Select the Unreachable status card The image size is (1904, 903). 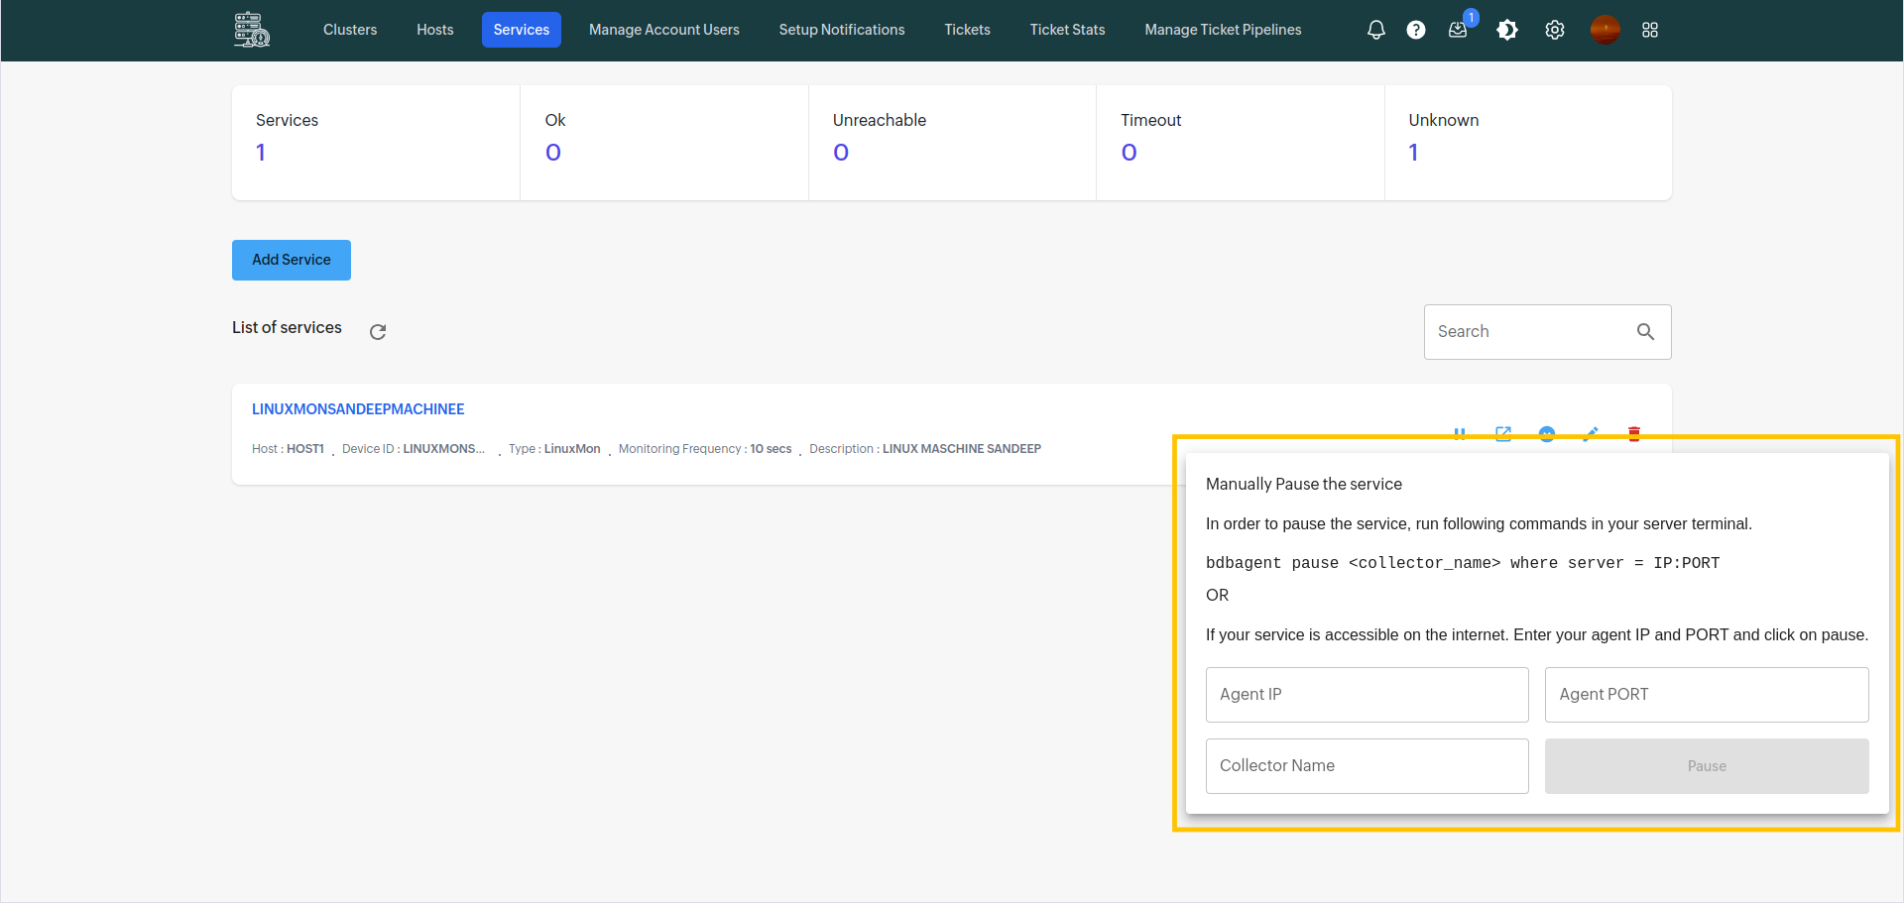952,143
